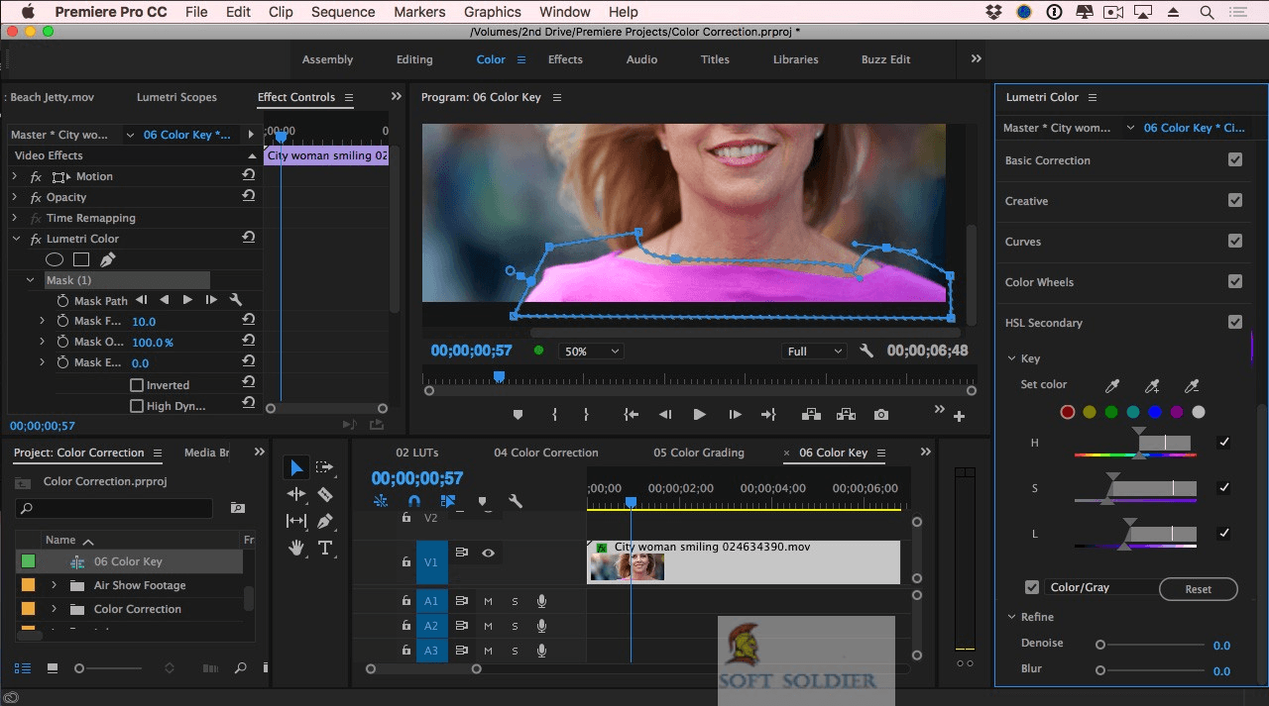Open the File menu
The width and height of the screenshot is (1269, 706).
196,12
